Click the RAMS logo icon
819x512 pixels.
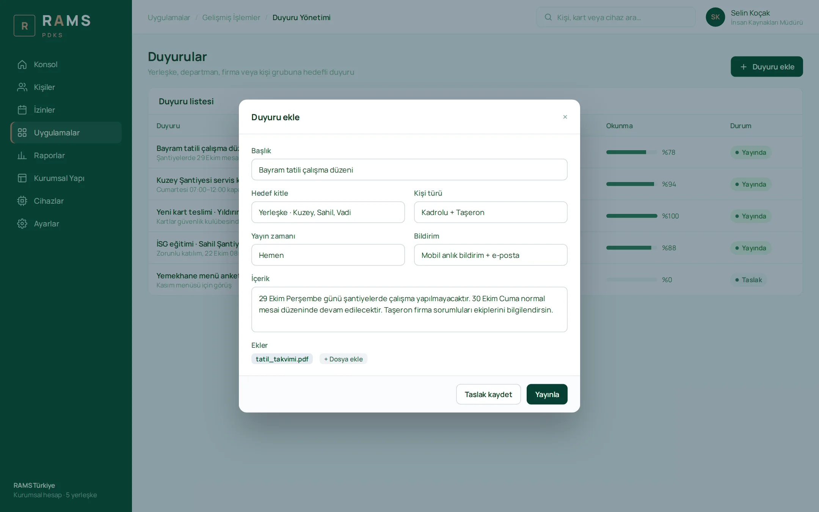25,26
